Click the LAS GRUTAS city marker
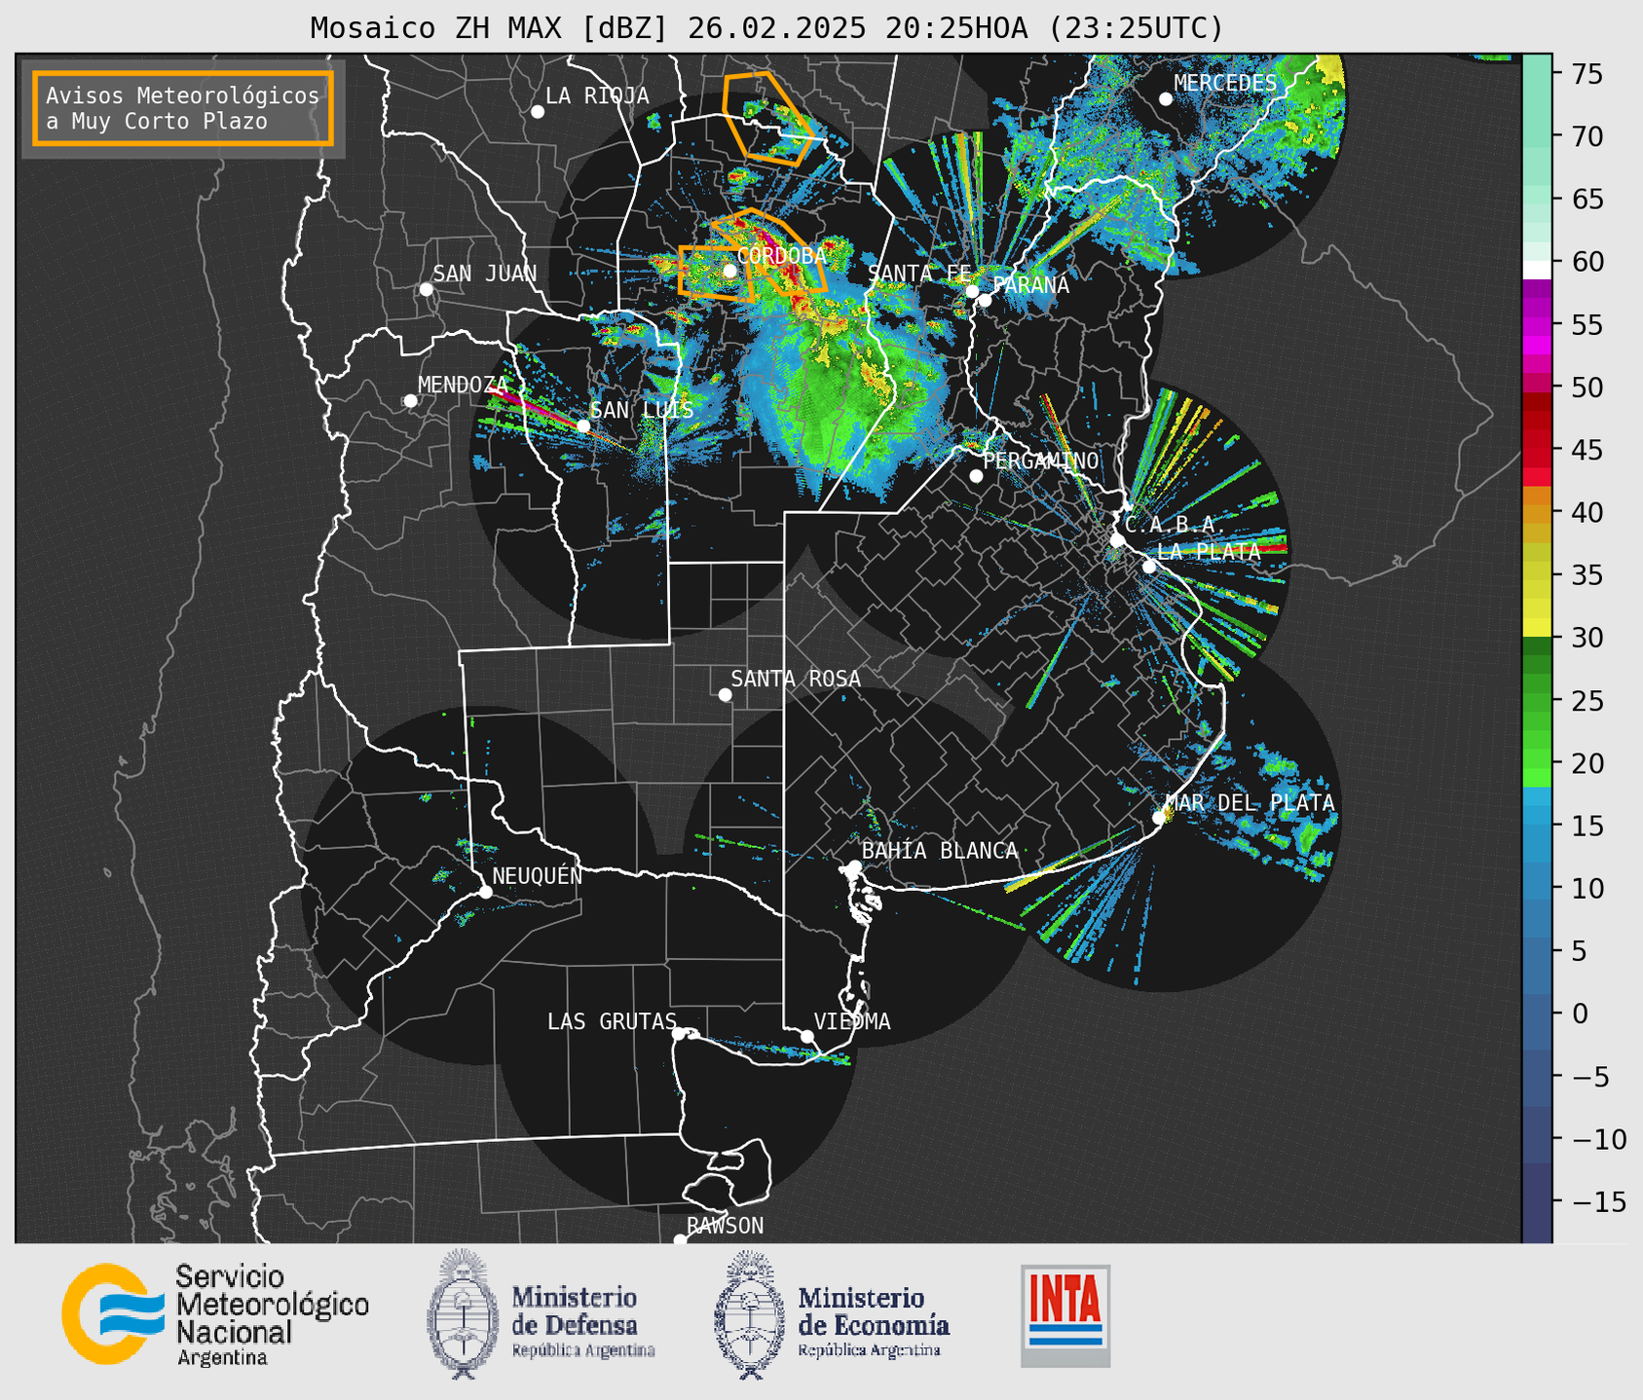1643x1400 pixels. [x=679, y=1033]
